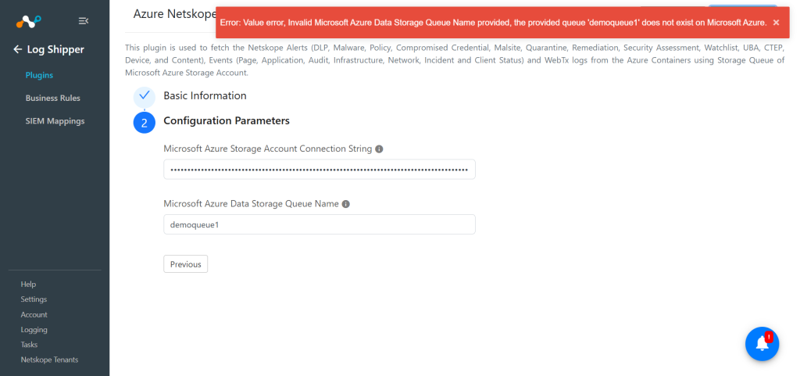Click info icon next to Queue Name
The height and width of the screenshot is (376, 800).
pos(346,204)
